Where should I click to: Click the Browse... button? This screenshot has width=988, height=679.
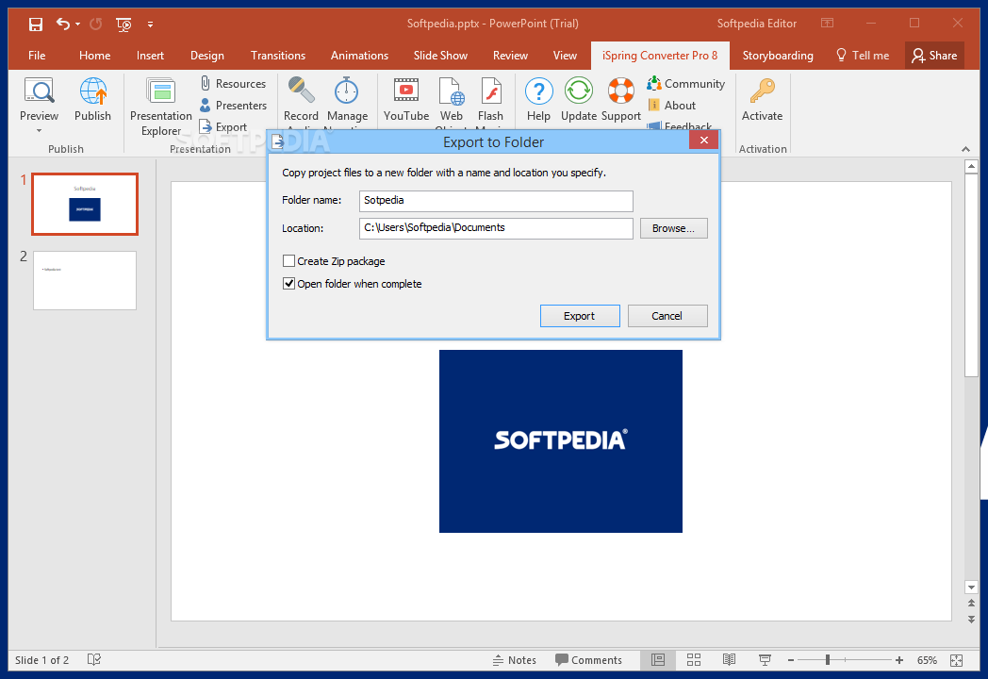pyautogui.click(x=673, y=228)
